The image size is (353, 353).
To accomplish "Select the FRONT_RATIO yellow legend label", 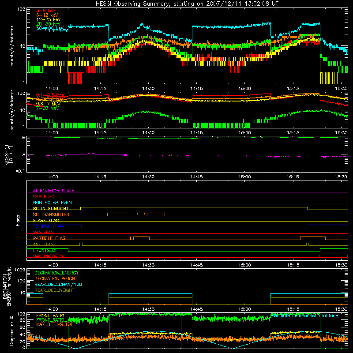I will click(x=50, y=315).
